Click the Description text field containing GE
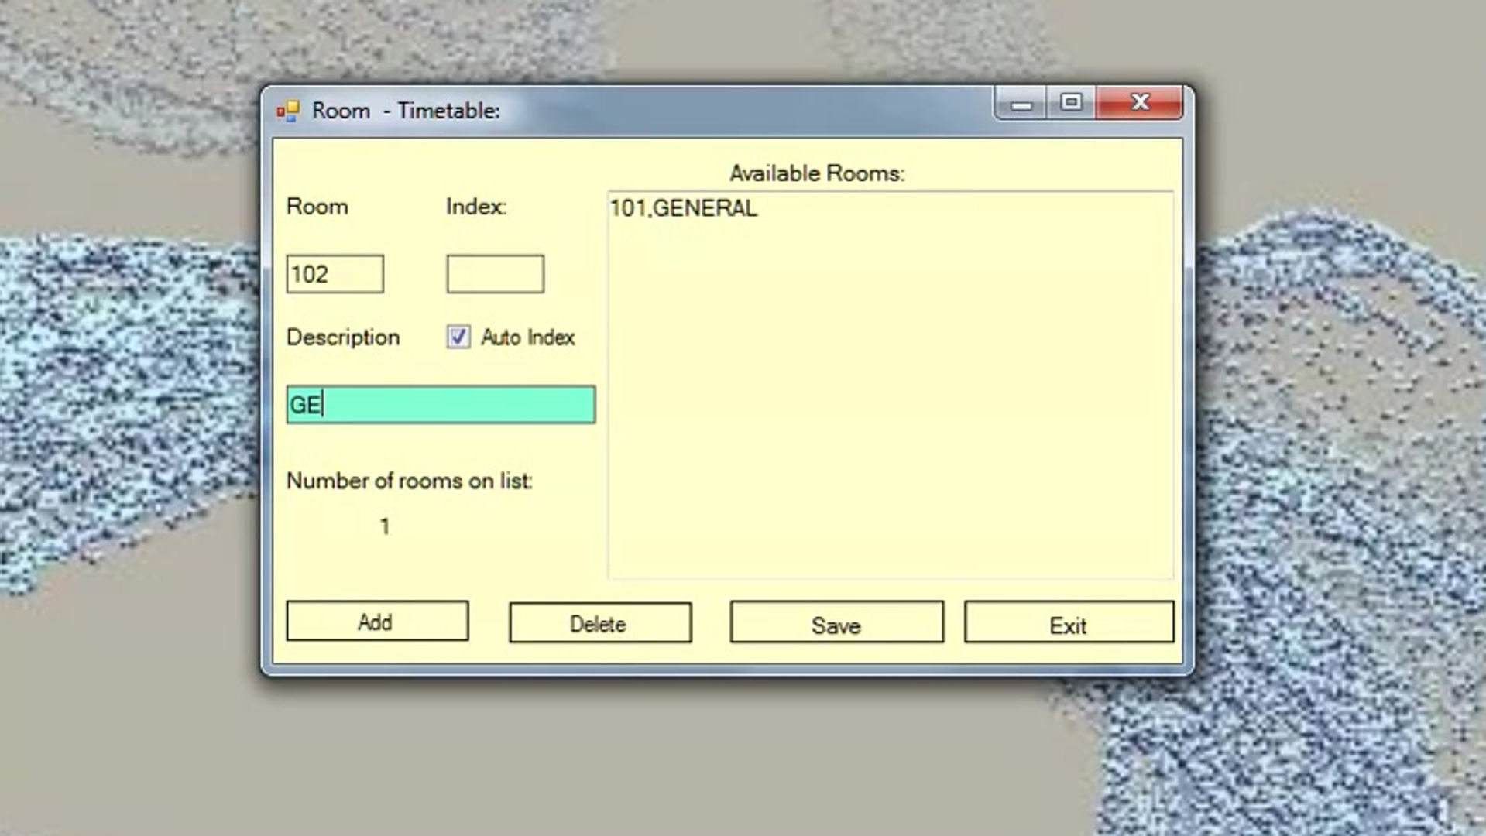The image size is (1486, 836). [x=441, y=404]
